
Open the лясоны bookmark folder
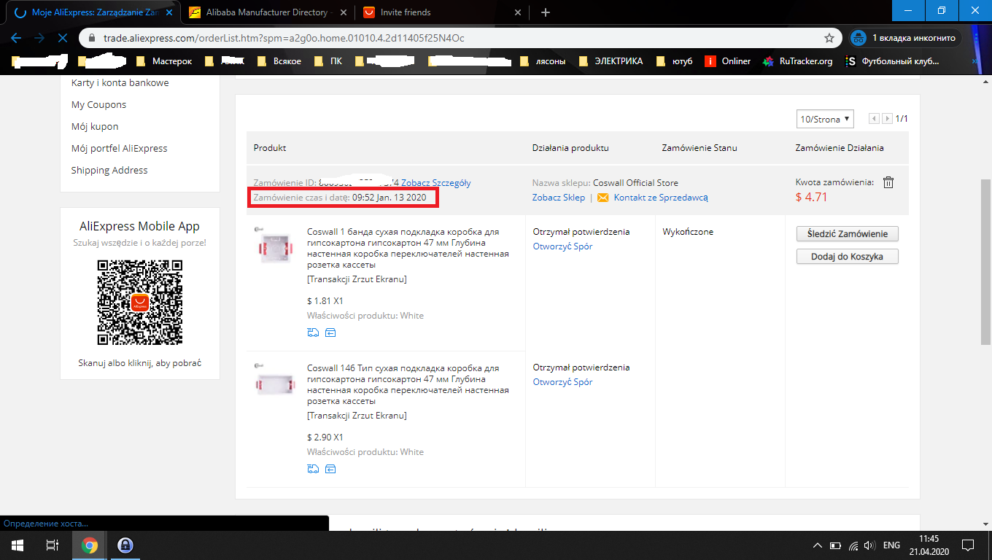pyautogui.click(x=542, y=61)
